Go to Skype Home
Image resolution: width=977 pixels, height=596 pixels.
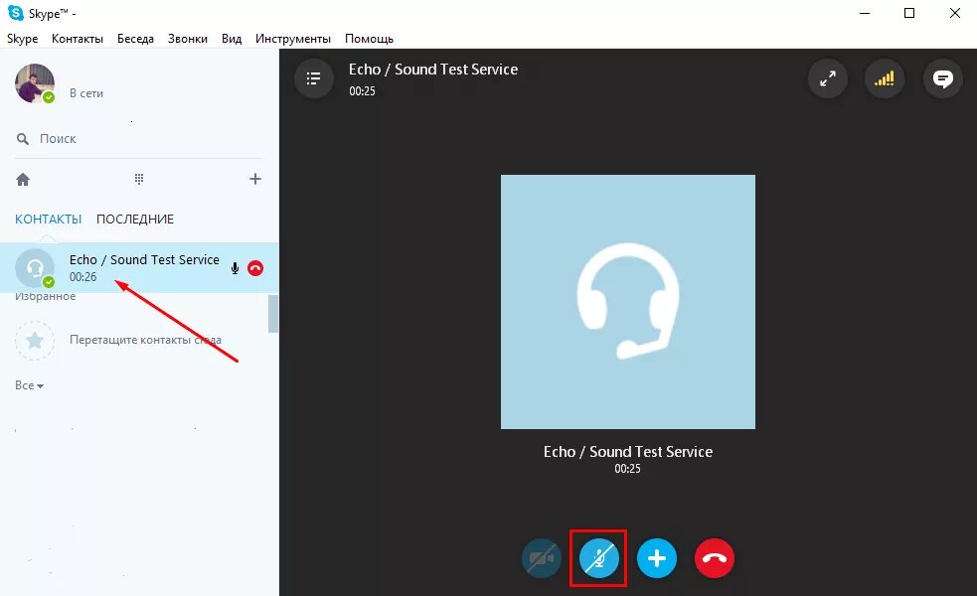tap(23, 180)
